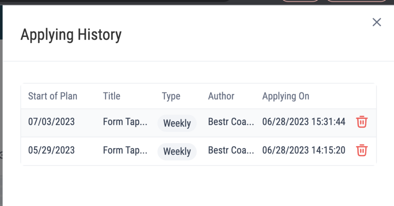Click the Bestr Coa... author in second row
The width and height of the screenshot is (394, 206).
coord(231,150)
